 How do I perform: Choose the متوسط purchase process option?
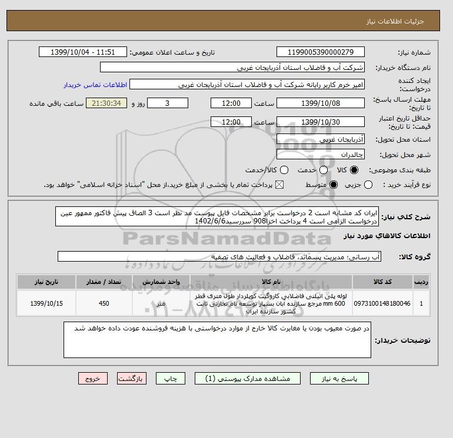coord(334,185)
